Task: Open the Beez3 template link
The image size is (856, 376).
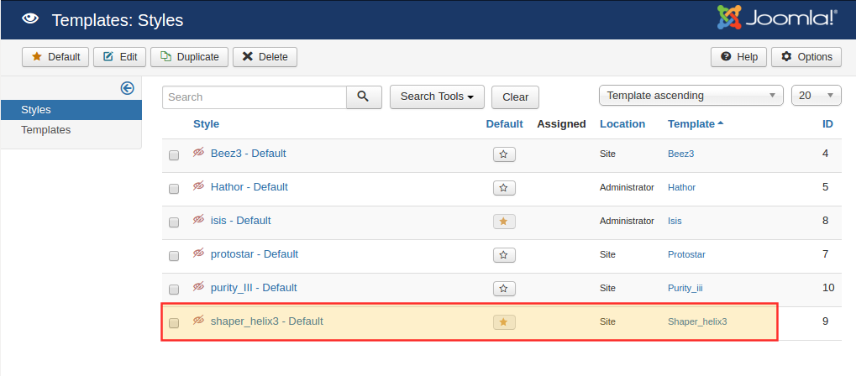Action: tap(680, 154)
